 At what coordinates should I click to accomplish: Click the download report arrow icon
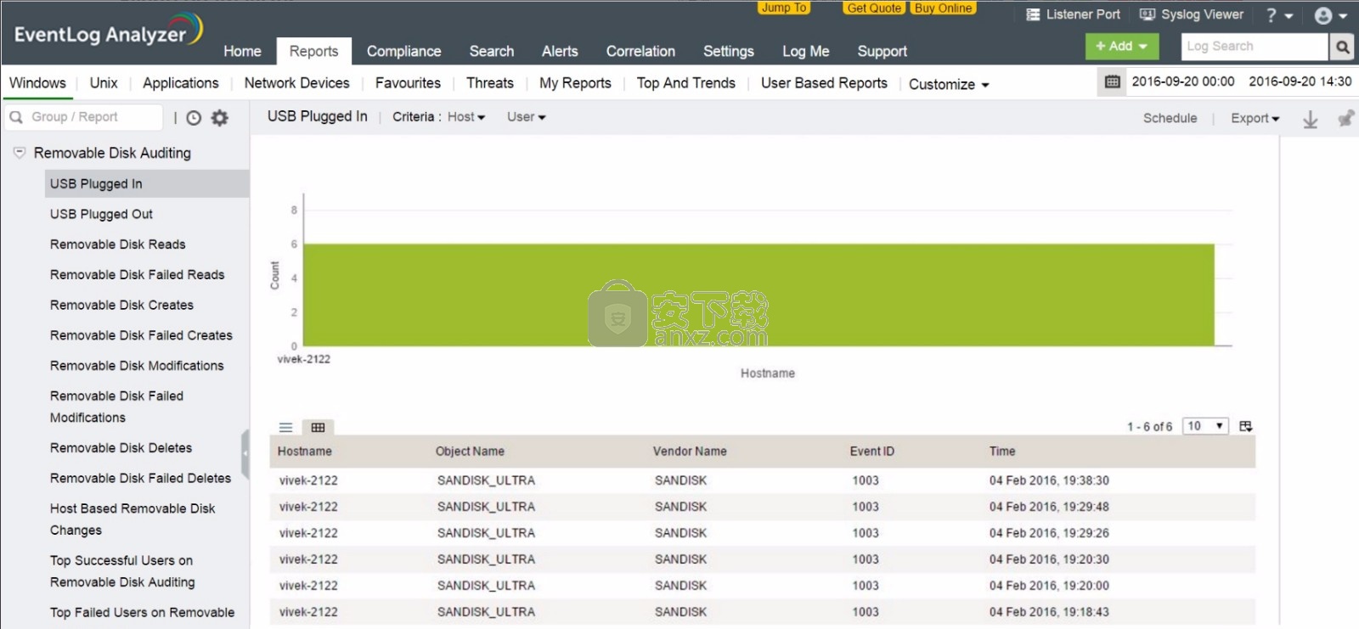pyautogui.click(x=1311, y=119)
